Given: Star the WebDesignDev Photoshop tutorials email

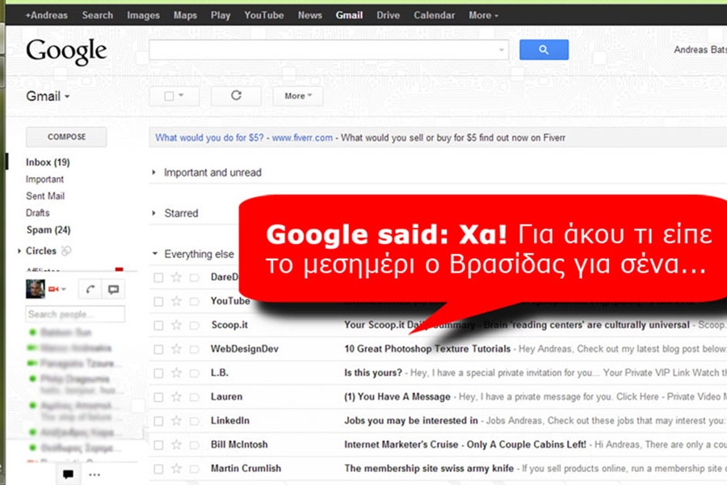Looking at the screenshot, I should click(x=175, y=349).
